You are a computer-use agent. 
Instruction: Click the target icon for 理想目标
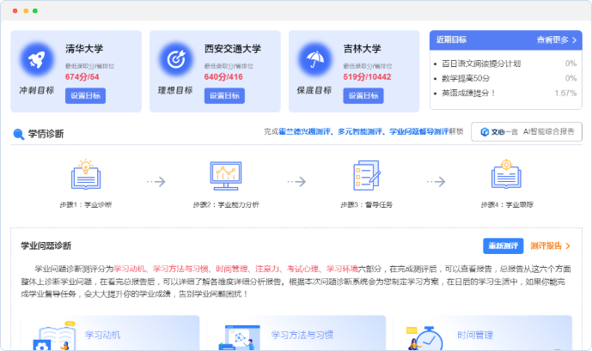[x=176, y=59]
